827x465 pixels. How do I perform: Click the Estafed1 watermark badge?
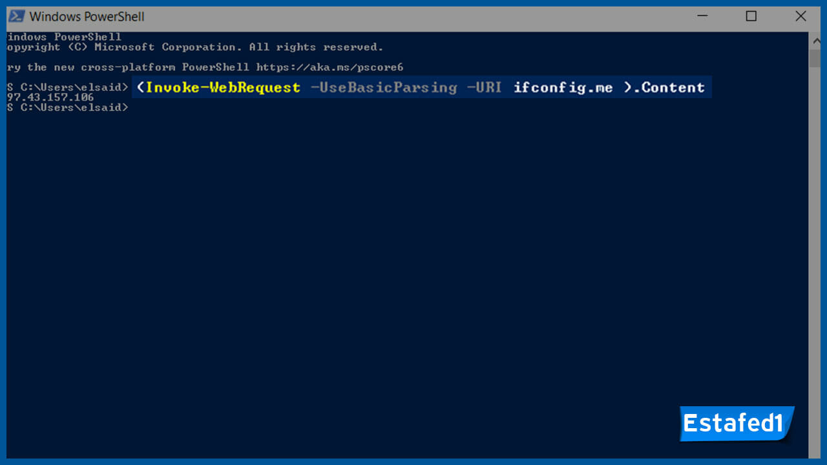(736, 424)
